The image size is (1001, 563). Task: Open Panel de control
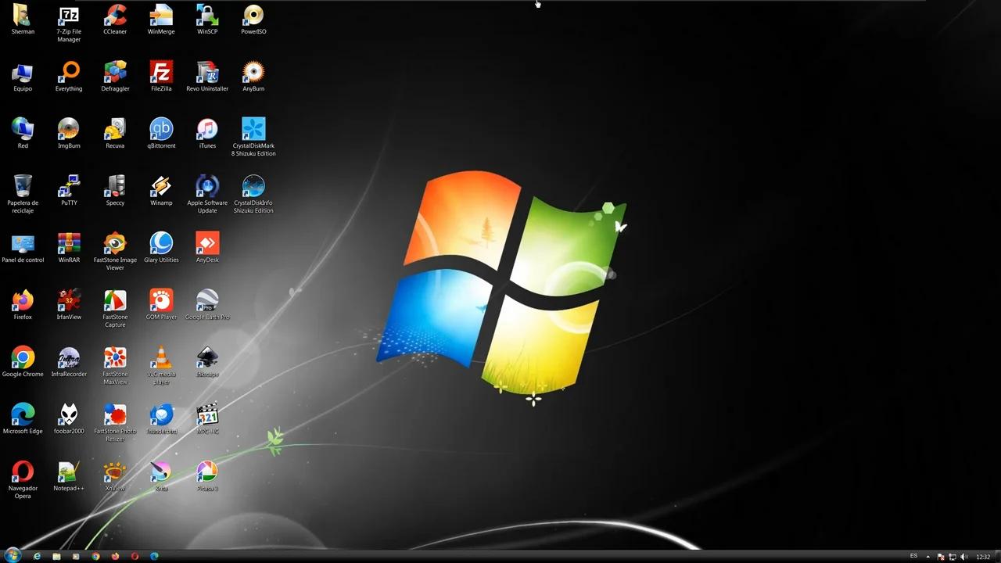click(x=23, y=242)
